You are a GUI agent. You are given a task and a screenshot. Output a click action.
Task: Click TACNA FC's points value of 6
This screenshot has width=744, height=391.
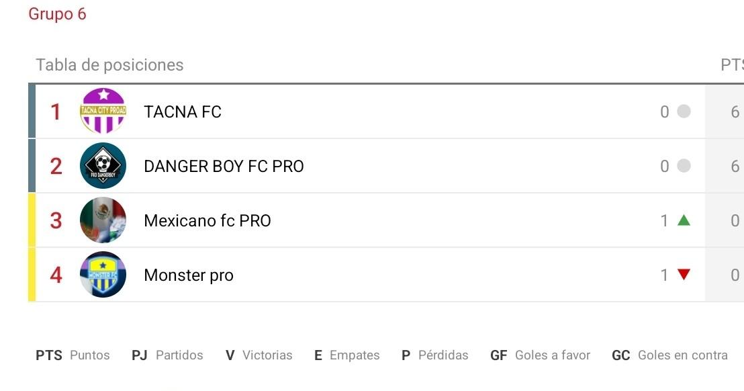click(735, 112)
